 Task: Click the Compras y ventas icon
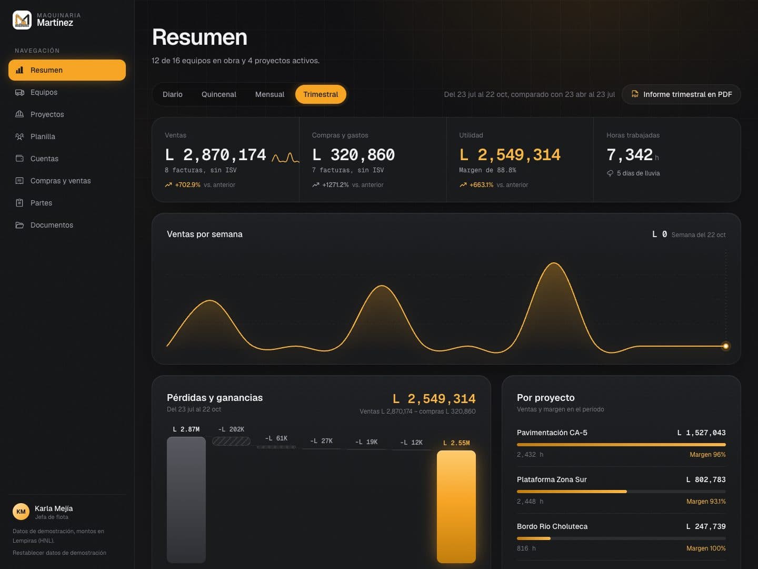coord(19,181)
